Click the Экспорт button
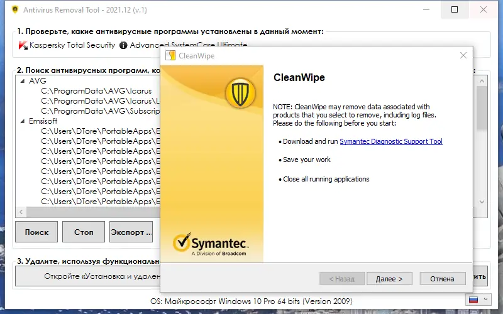 click(x=131, y=232)
